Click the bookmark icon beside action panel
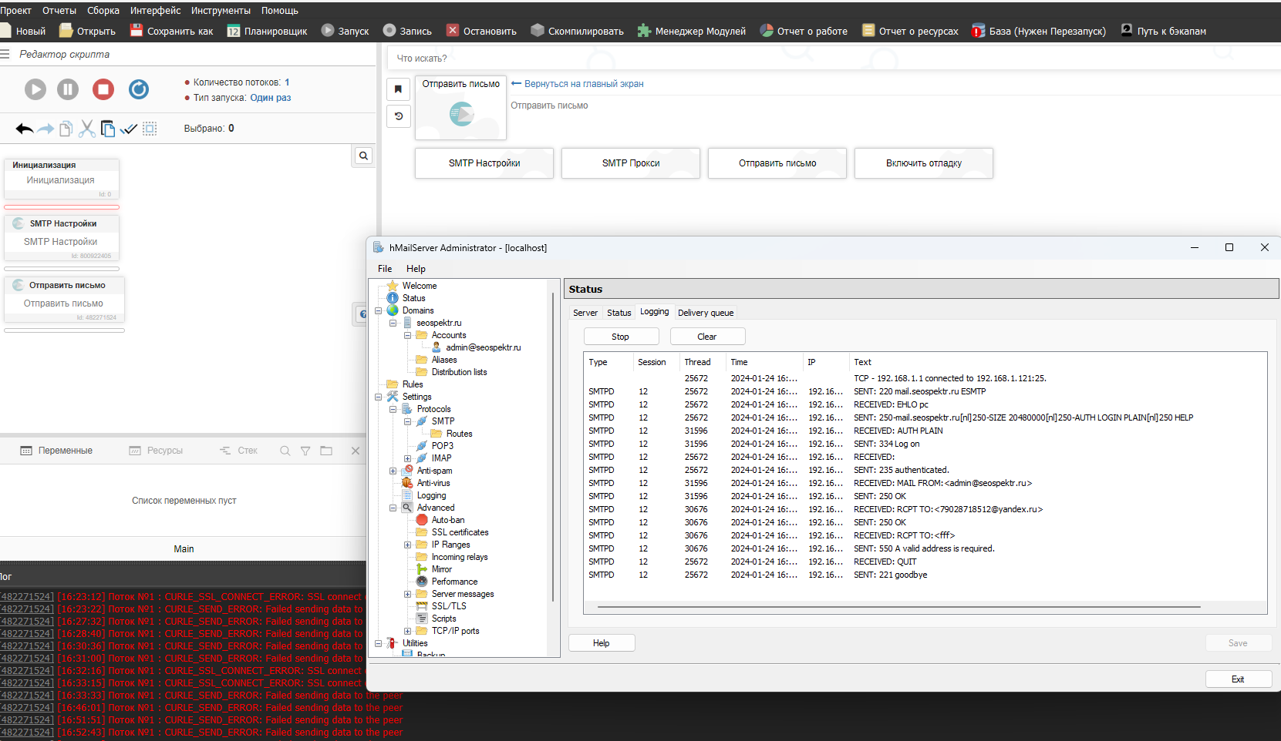Image resolution: width=1281 pixels, height=741 pixels. pyautogui.click(x=398, y=89)
